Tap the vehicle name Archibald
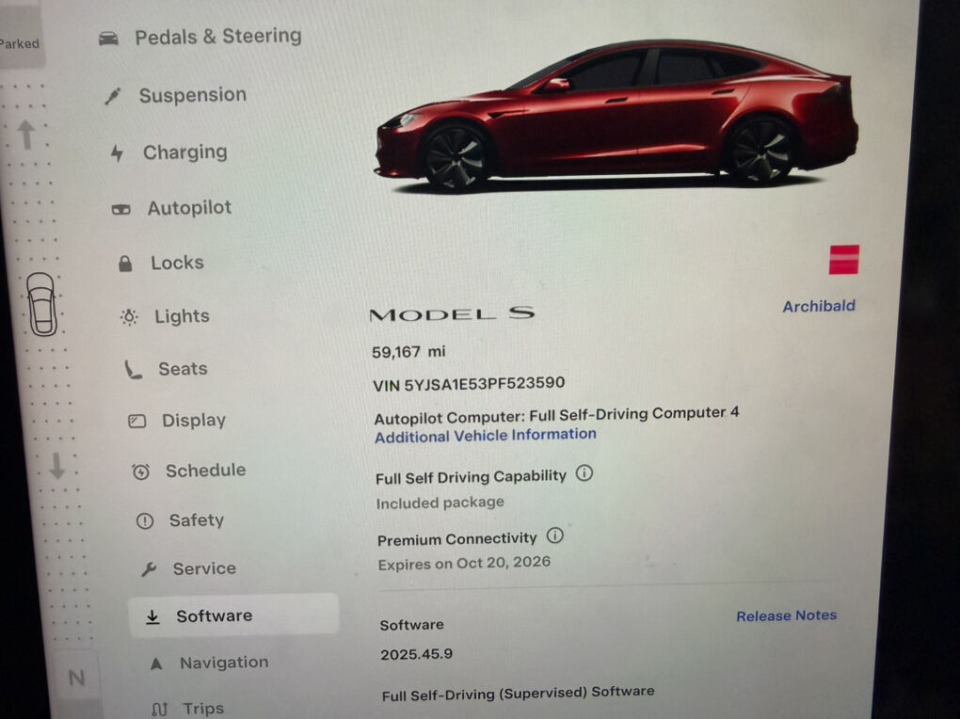960x719 pixels. (819, 306)
